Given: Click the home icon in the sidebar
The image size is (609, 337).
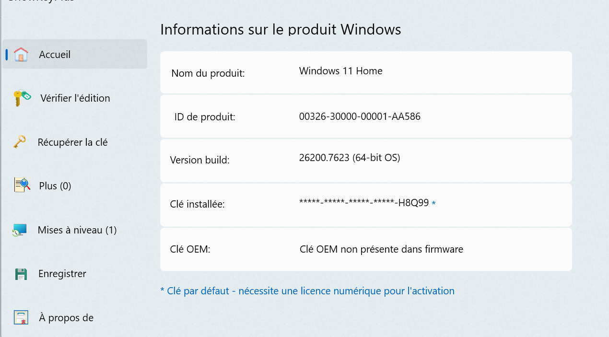Looking at the screenshot, I should (21, 54).
